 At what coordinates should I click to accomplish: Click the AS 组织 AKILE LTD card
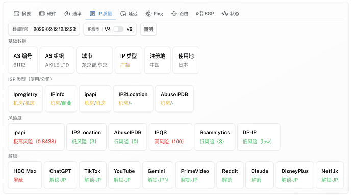click(x=57, y=60)
